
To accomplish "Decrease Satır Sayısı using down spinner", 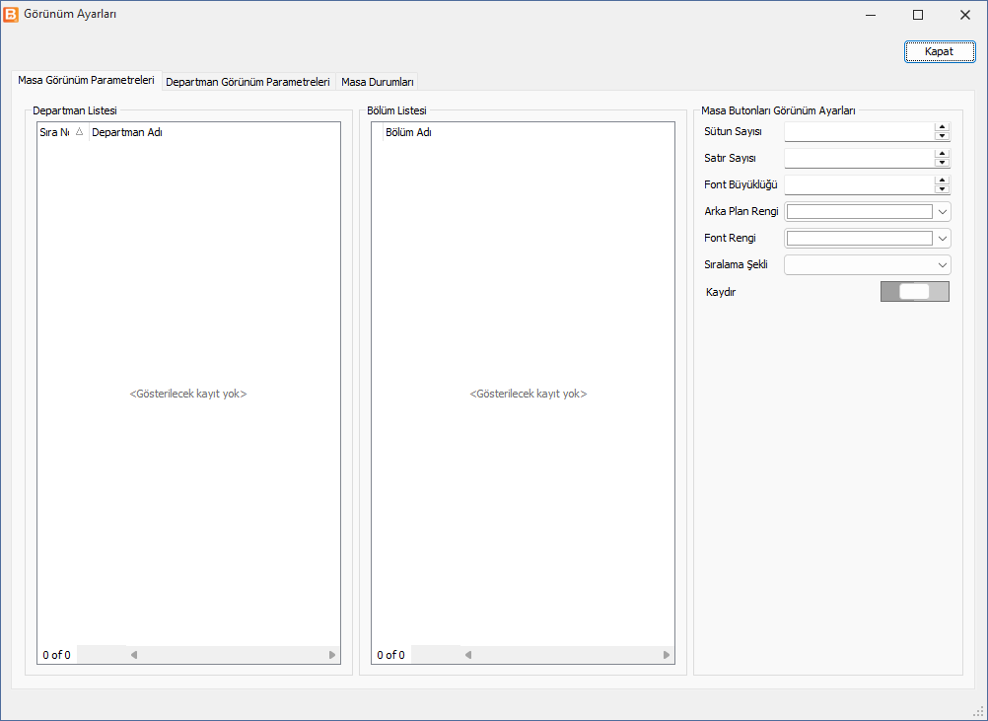I will tap(942, 162).
